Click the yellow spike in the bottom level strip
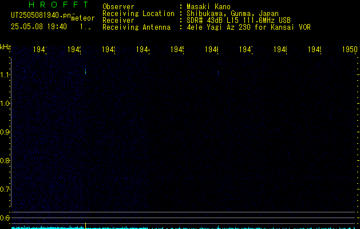Screen dimensions: 360x229 pos(86,226)
